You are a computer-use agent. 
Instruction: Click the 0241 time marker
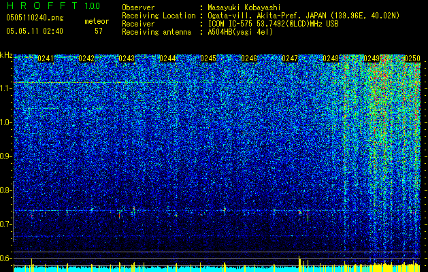point(46,58)
